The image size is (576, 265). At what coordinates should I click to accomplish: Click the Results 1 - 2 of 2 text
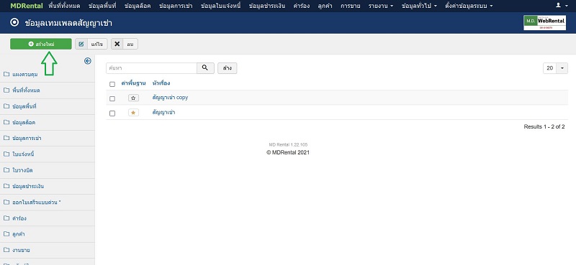[x=544, y=127]
